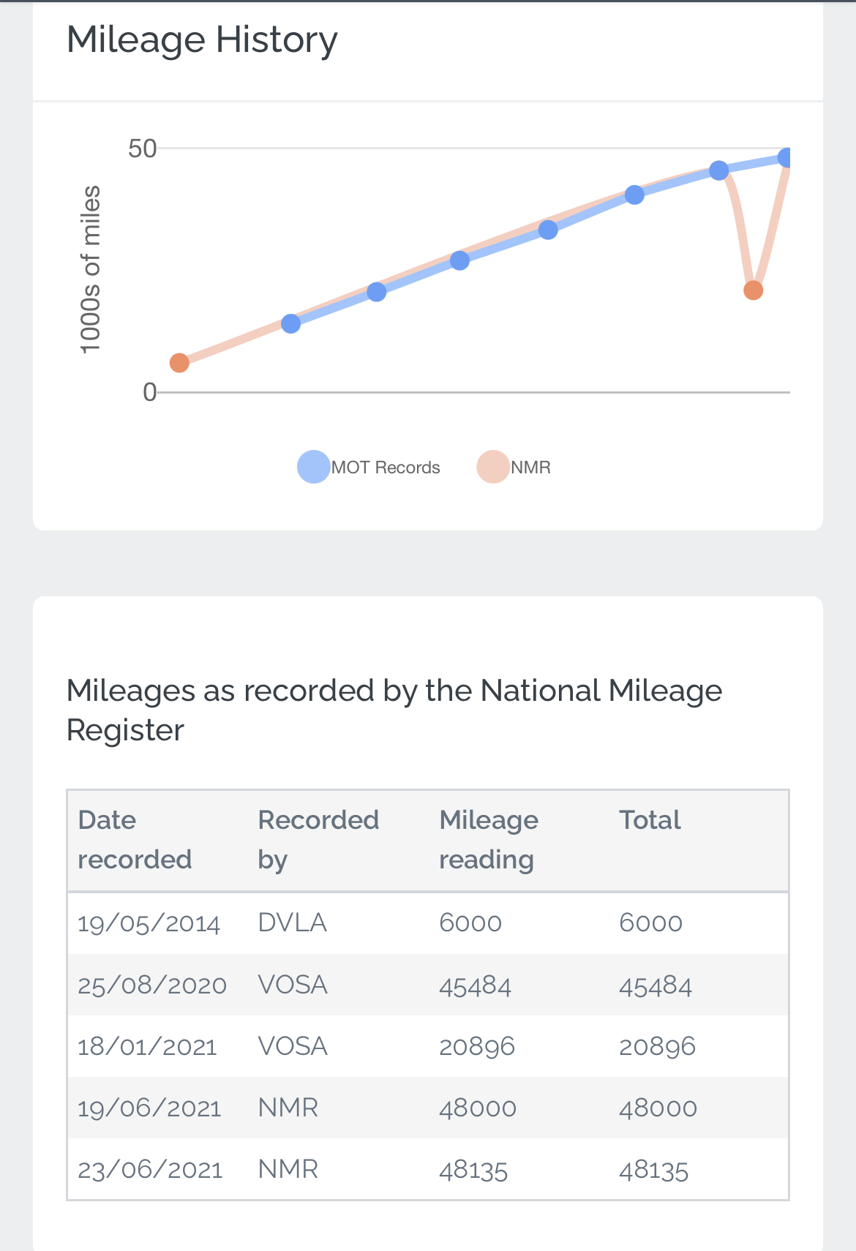Screen dimensions: 856x1251
Task: Select the first blue MOT data point
Action: pyautogui.click(x=291, y=323)
